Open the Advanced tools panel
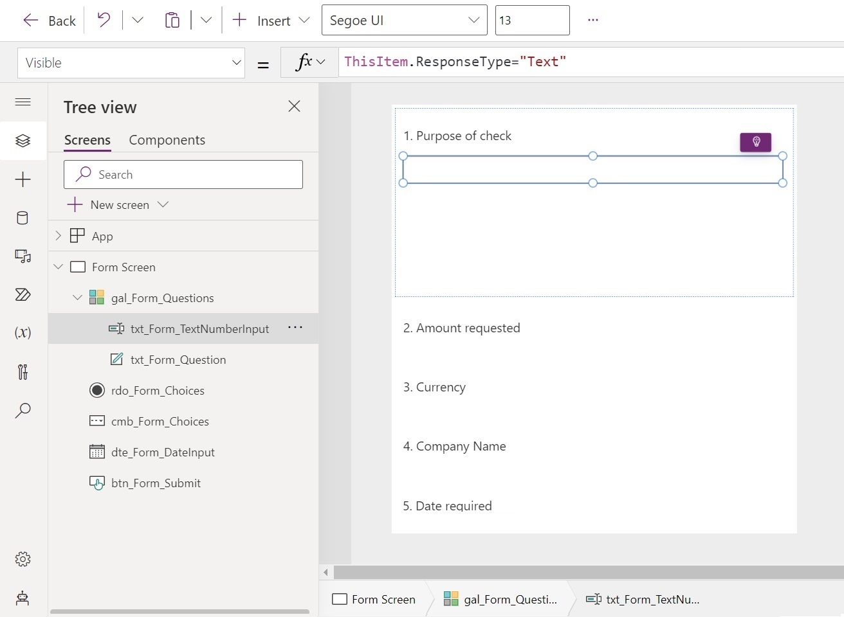The width and height of the screenshot is (844, 617). coord(23,372)
